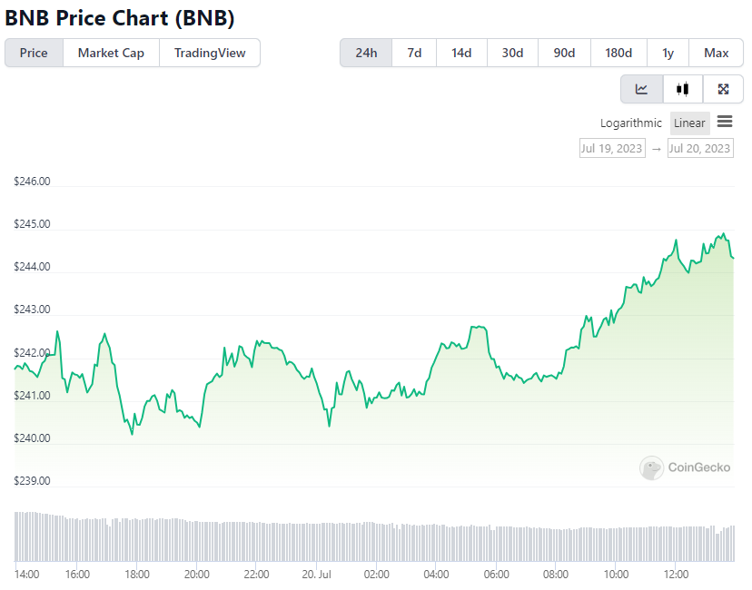This screenshot has width=752, height=590.
Task: Open the chart hamburger menu
Action: tap(725, 122)
